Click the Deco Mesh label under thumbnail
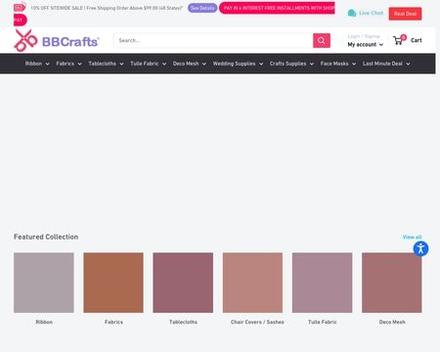440x352 pixels. (x=392, y=322)
